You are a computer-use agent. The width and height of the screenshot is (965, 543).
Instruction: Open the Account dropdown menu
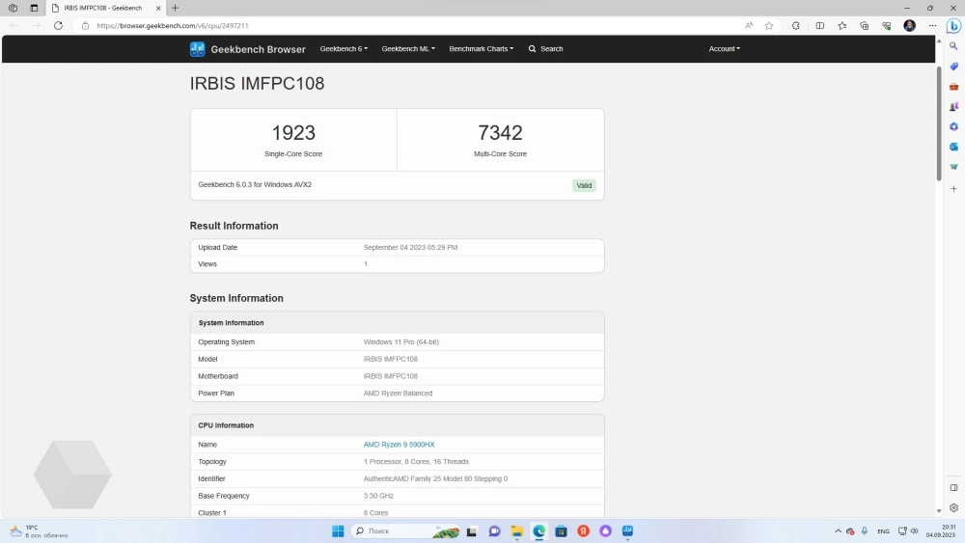724,49
